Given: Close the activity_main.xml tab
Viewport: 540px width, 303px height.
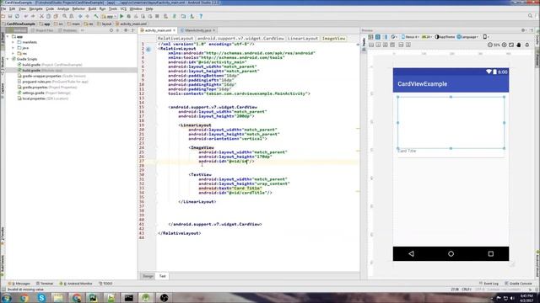Looking at the screenshot, I should coord(175,30).
